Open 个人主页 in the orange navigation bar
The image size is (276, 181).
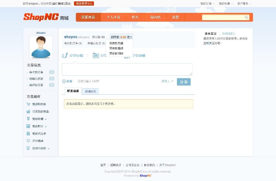click(113, 17)
